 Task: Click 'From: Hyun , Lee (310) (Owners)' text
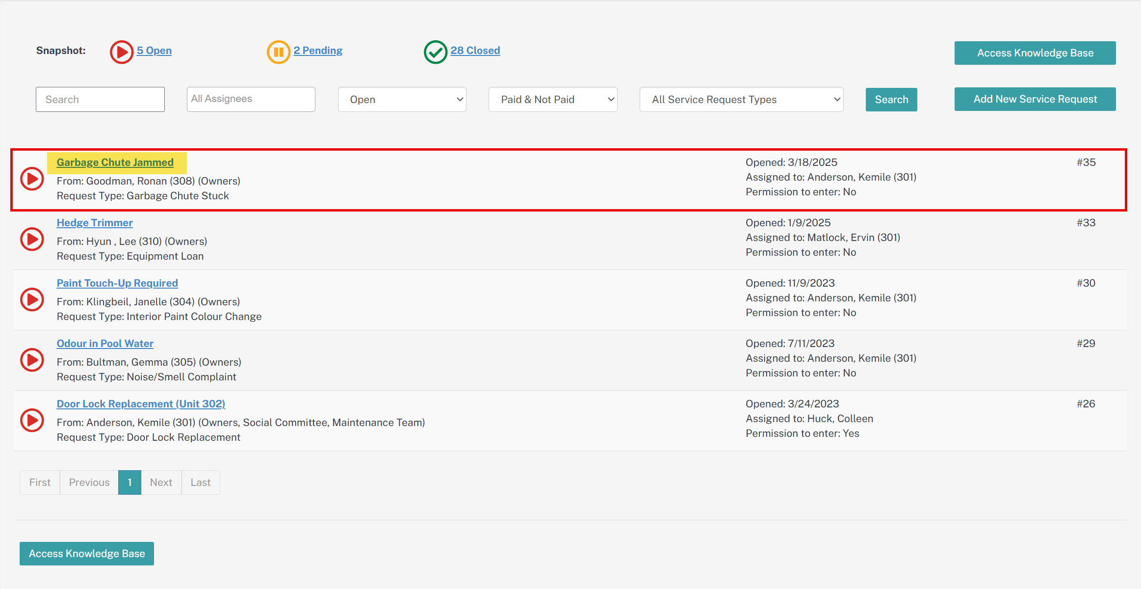(131, 241)
